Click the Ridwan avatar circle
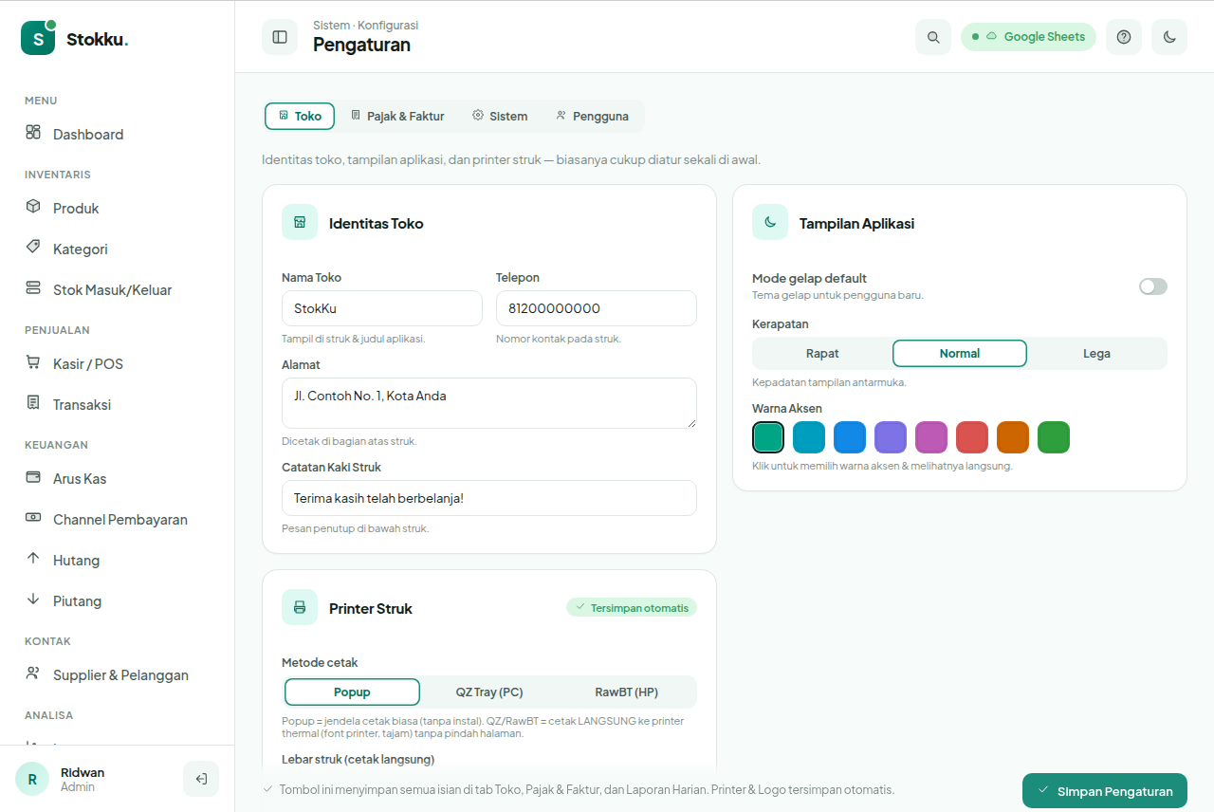 (x=32, y=779)
